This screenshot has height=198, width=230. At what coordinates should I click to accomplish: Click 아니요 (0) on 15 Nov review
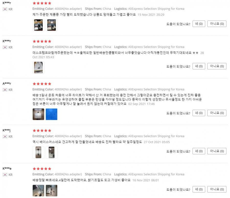point(217,24)
